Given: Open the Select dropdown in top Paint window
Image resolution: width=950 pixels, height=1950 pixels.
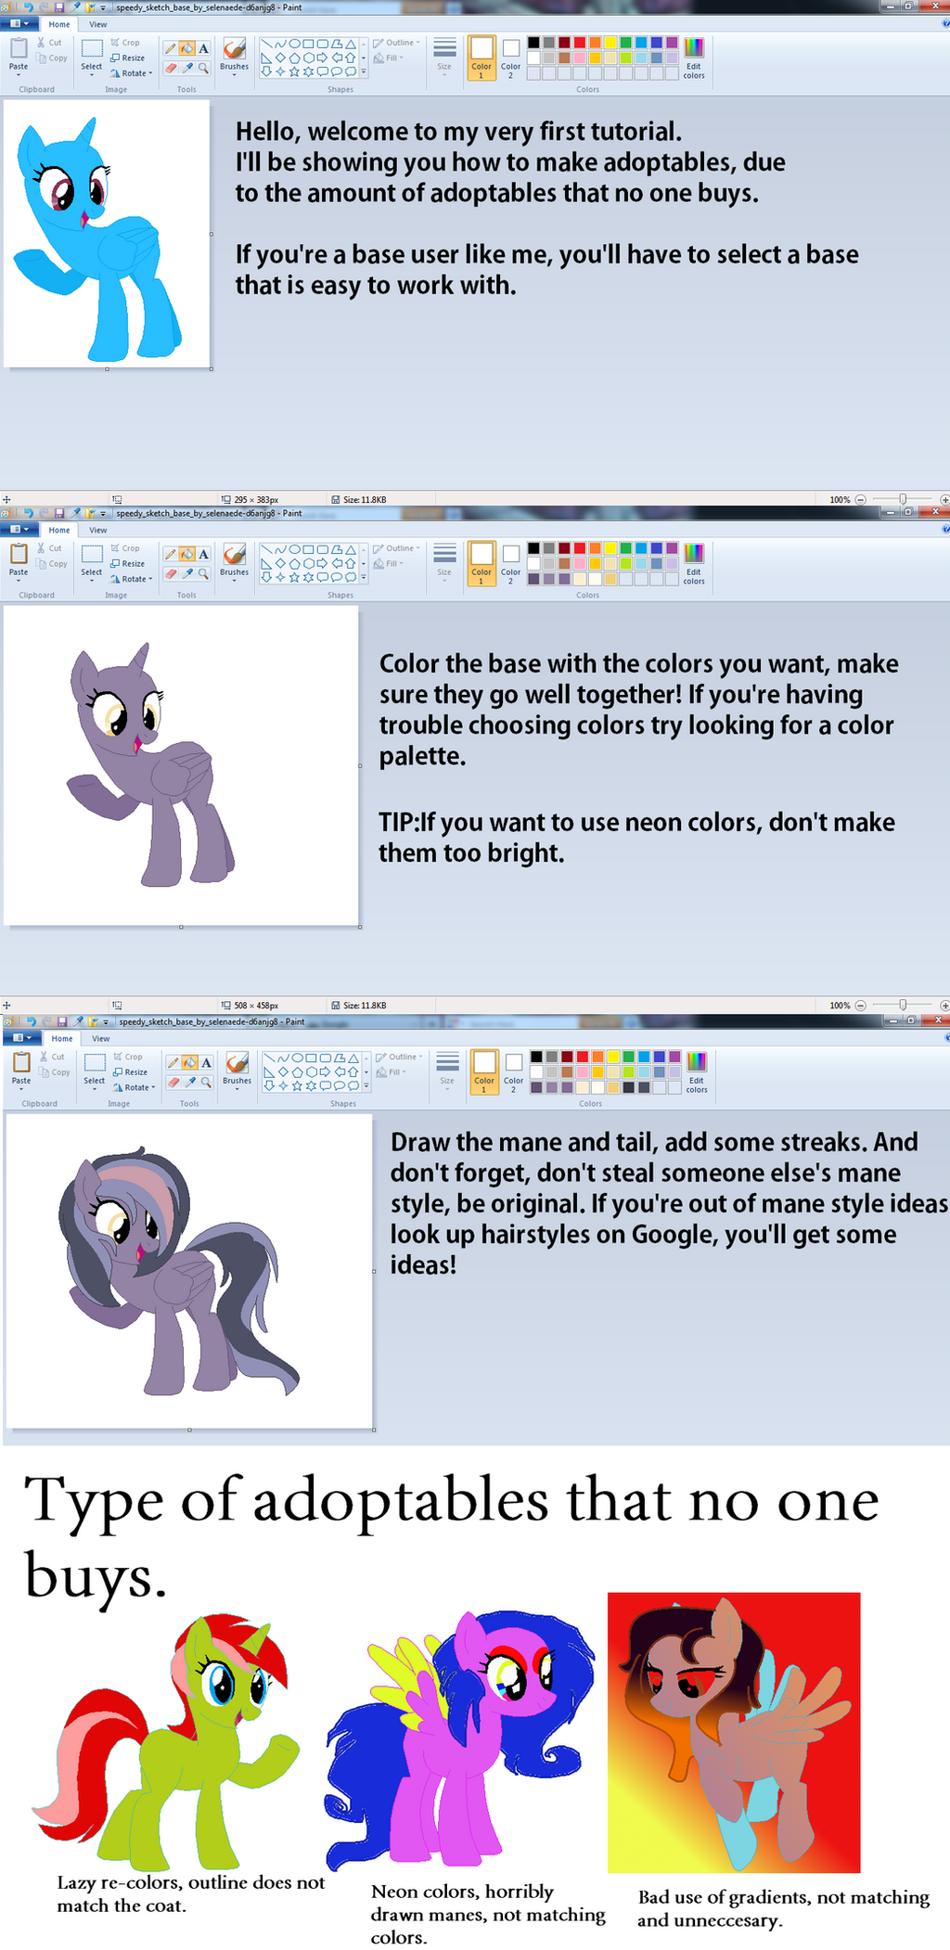Looking at the screenshot, I should coord(92,72).
